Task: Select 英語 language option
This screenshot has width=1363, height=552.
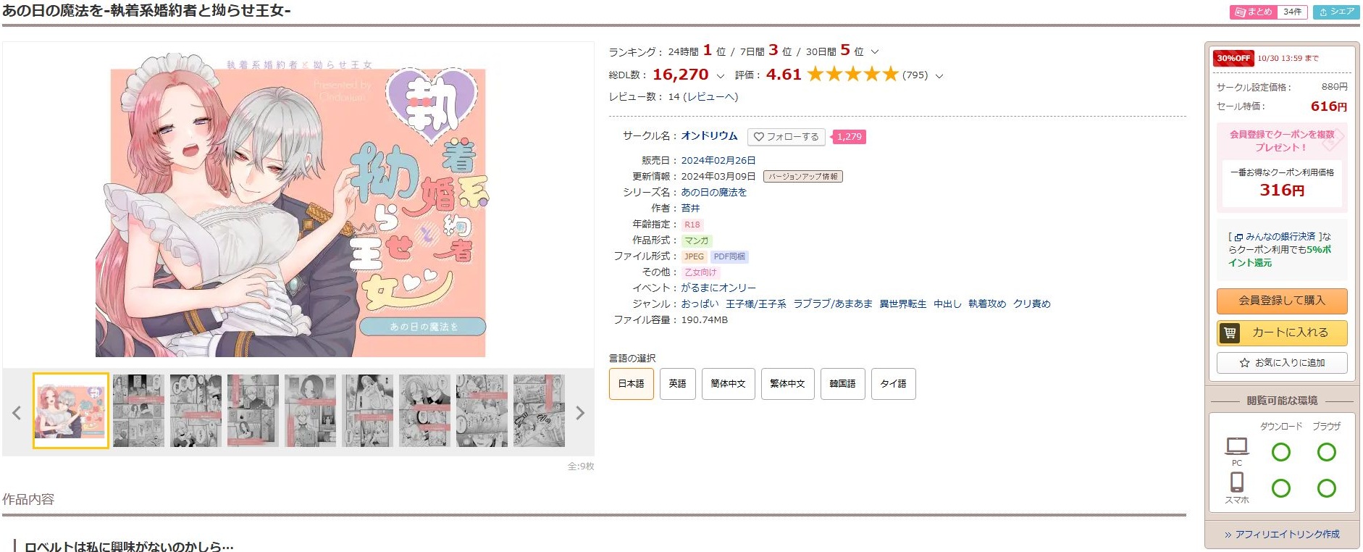Action: click(677, 384)
